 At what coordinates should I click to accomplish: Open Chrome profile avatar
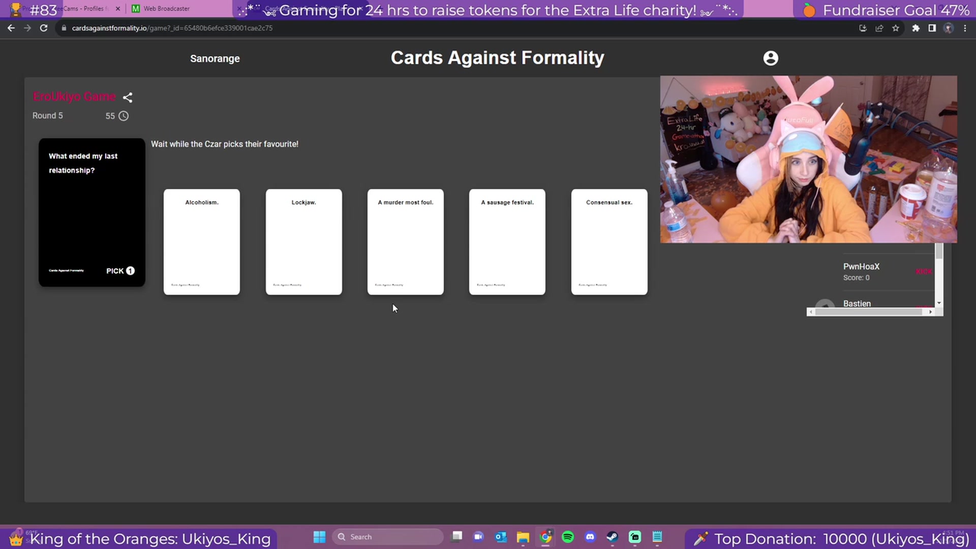tap(949, 28)
